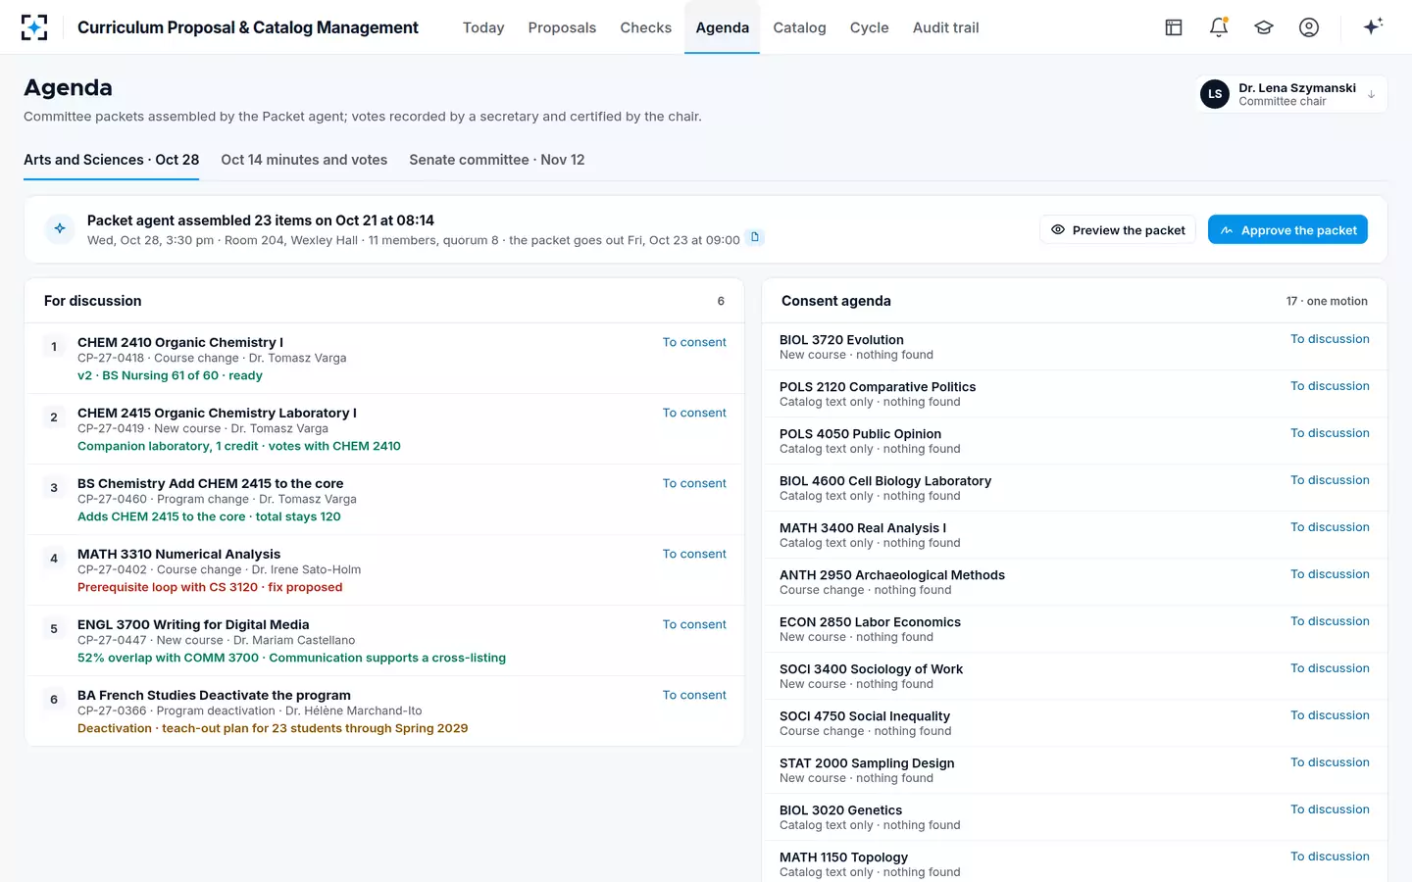The width and height of the screenshot is (1412, 882).
Task: Open Oct 14 minutes and votes tab
Action: 304,160
